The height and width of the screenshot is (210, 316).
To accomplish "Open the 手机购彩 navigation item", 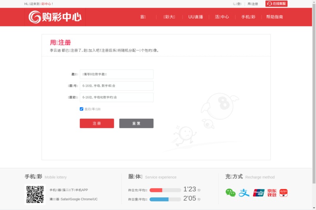I will click(248, 17).
